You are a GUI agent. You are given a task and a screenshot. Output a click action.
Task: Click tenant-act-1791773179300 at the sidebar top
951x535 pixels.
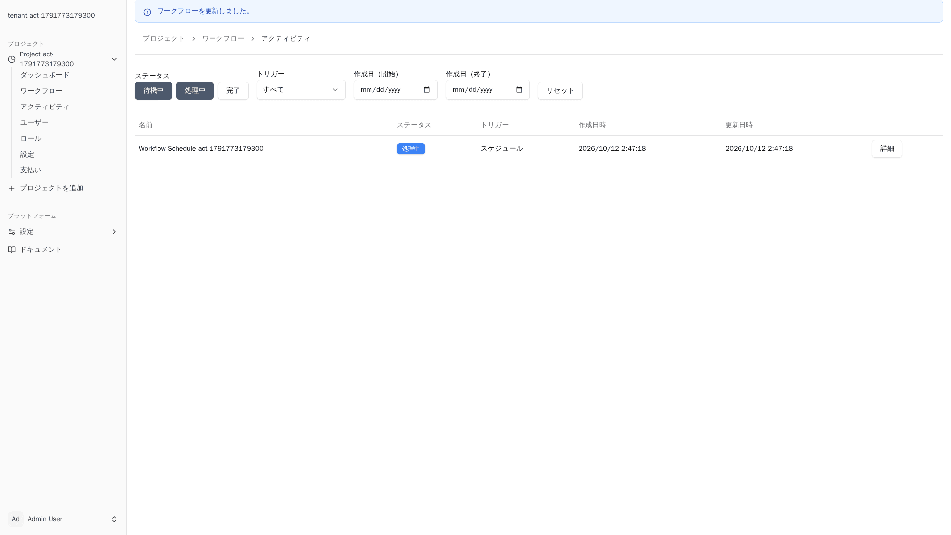pyautogui.click(x=52, y=16)
